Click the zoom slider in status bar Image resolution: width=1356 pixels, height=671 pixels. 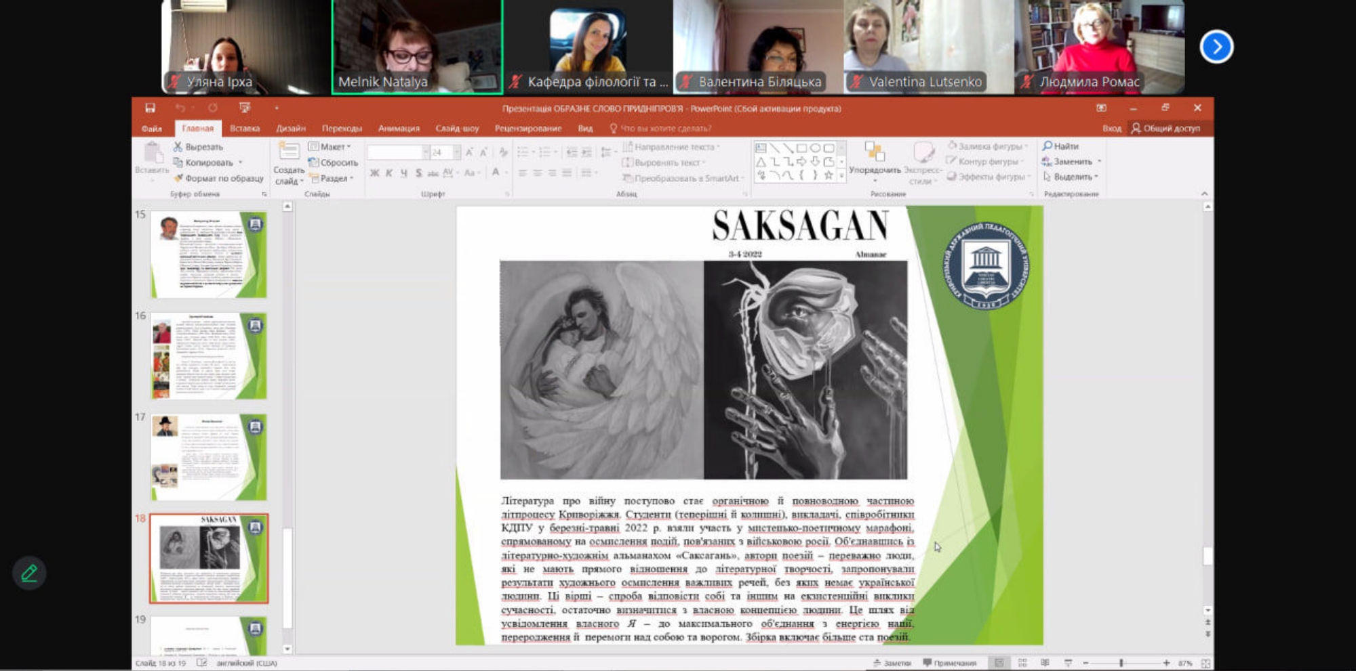pyautogui.click(x=1125, y=663)
